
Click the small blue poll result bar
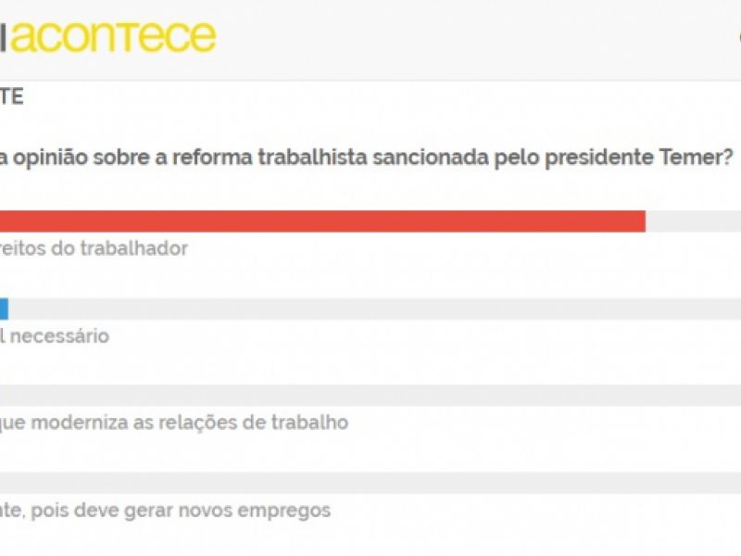[4, 309]
